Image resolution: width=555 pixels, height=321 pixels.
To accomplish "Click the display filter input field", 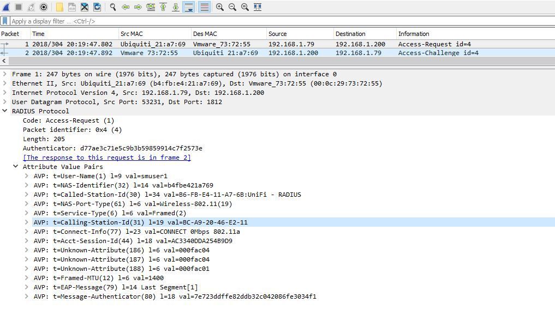I will (273, 21).
